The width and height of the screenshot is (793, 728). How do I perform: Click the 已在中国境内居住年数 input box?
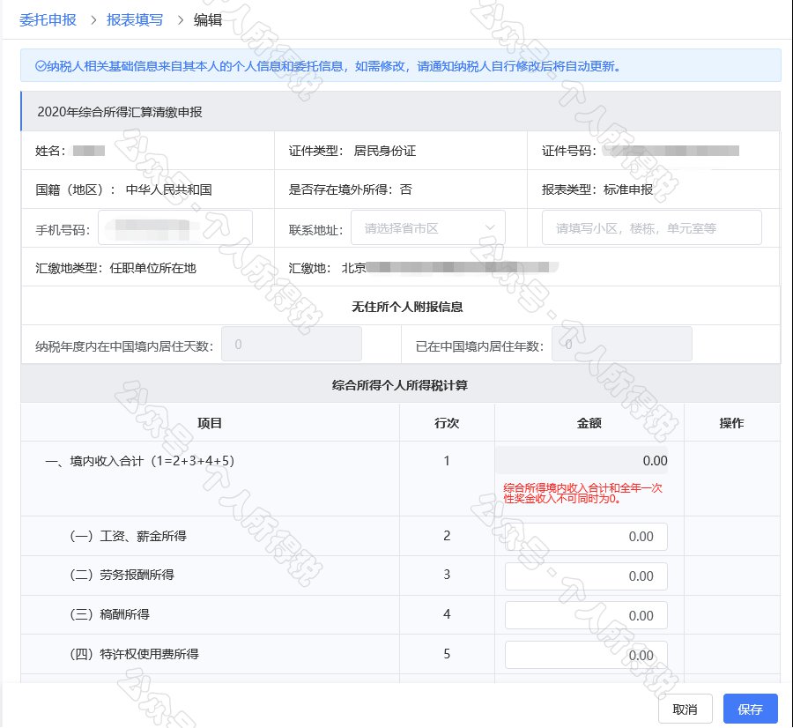point(621,345)
